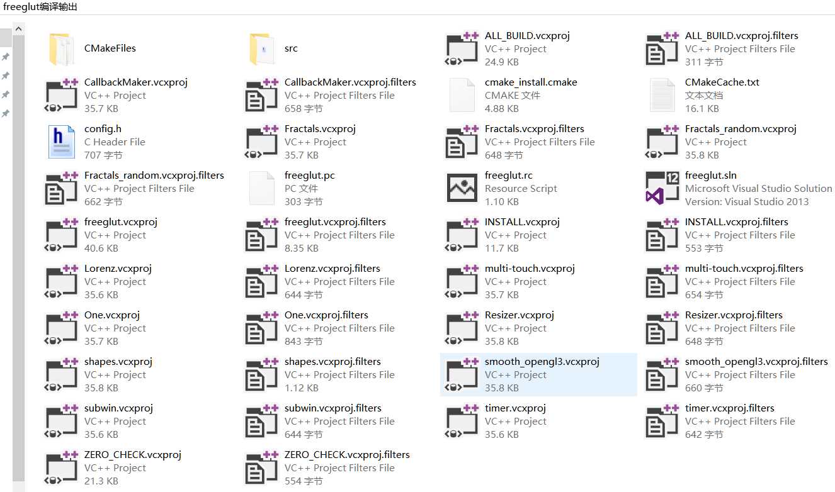Click the navigation pane scroll-up arrow
Image resolution: width=835 pixels, height=492 pixels.
coord(18,29)
